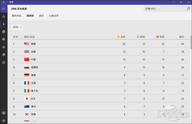
Task: Click the 總計 total column header
Action: (x=181, y=37)
